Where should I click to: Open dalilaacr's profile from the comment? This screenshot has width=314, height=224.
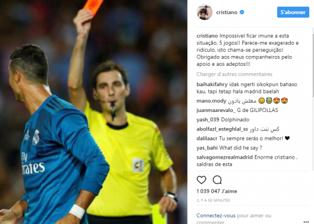coord(207,138)
